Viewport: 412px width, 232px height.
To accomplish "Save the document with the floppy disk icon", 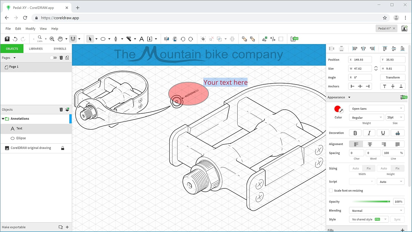I will click(7, 39).
